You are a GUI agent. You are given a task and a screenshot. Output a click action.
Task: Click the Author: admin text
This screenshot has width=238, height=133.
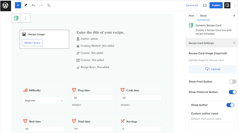coord(89,39)
